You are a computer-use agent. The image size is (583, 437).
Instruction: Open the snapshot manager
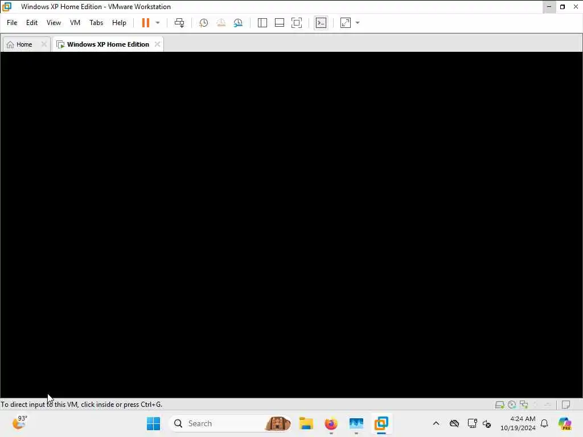(239, 23)
